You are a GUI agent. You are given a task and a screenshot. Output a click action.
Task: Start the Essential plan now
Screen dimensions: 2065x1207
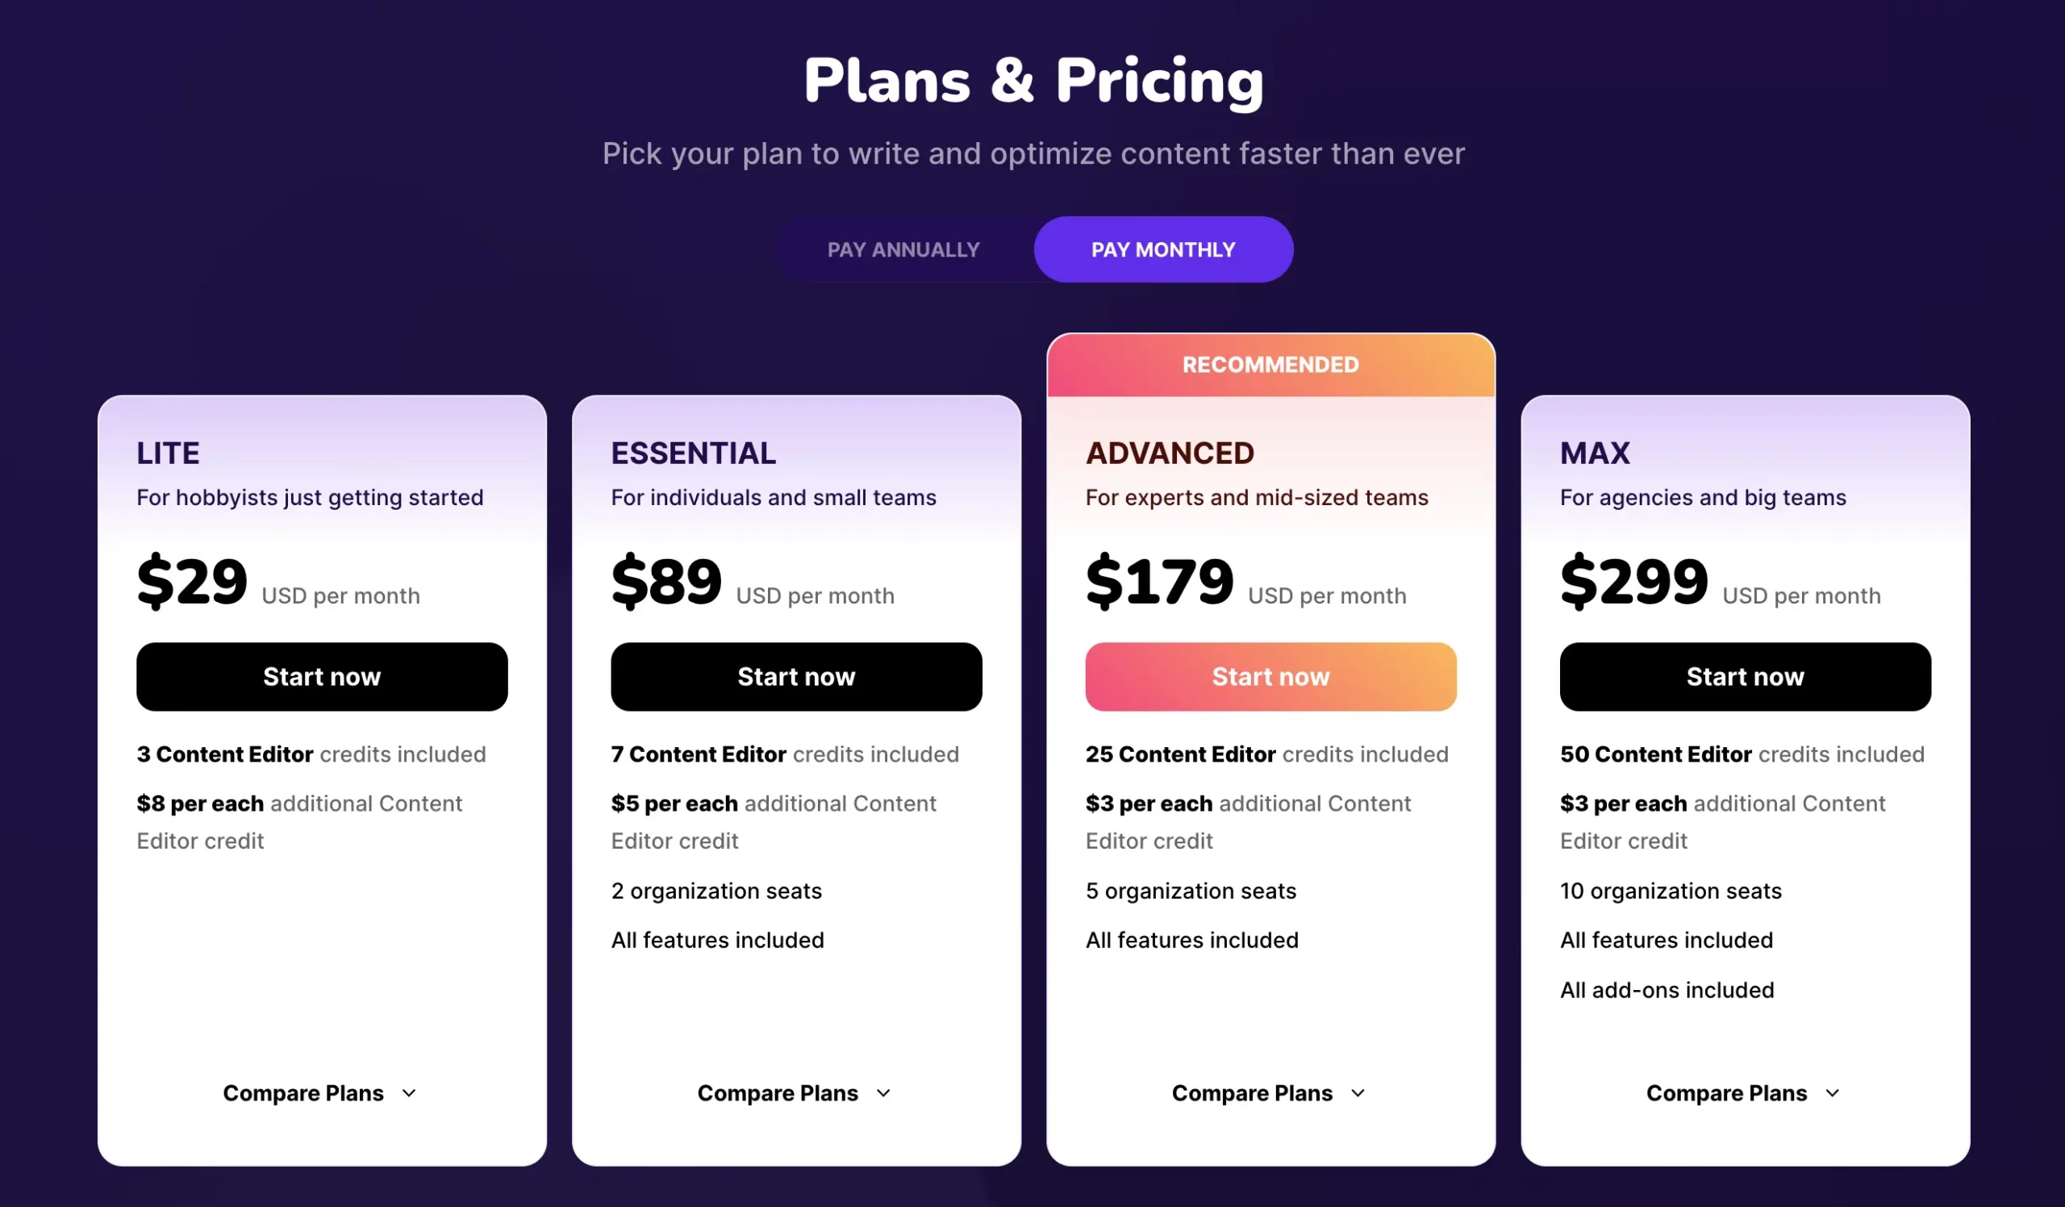[795, 677]
